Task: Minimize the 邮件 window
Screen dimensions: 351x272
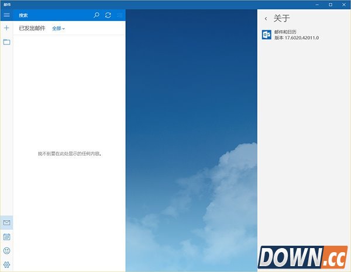Action: (x=315, y=4)
